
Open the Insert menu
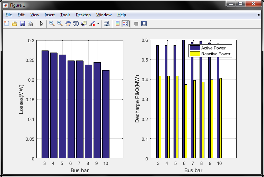click(50, 15)
